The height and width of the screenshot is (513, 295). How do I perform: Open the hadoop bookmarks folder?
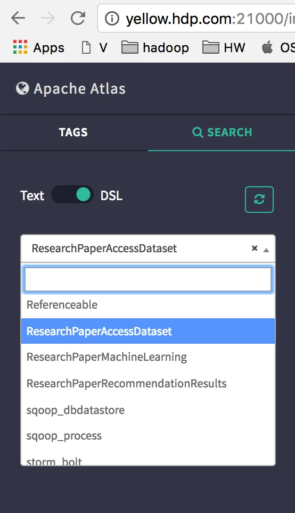tap(155, 48)
